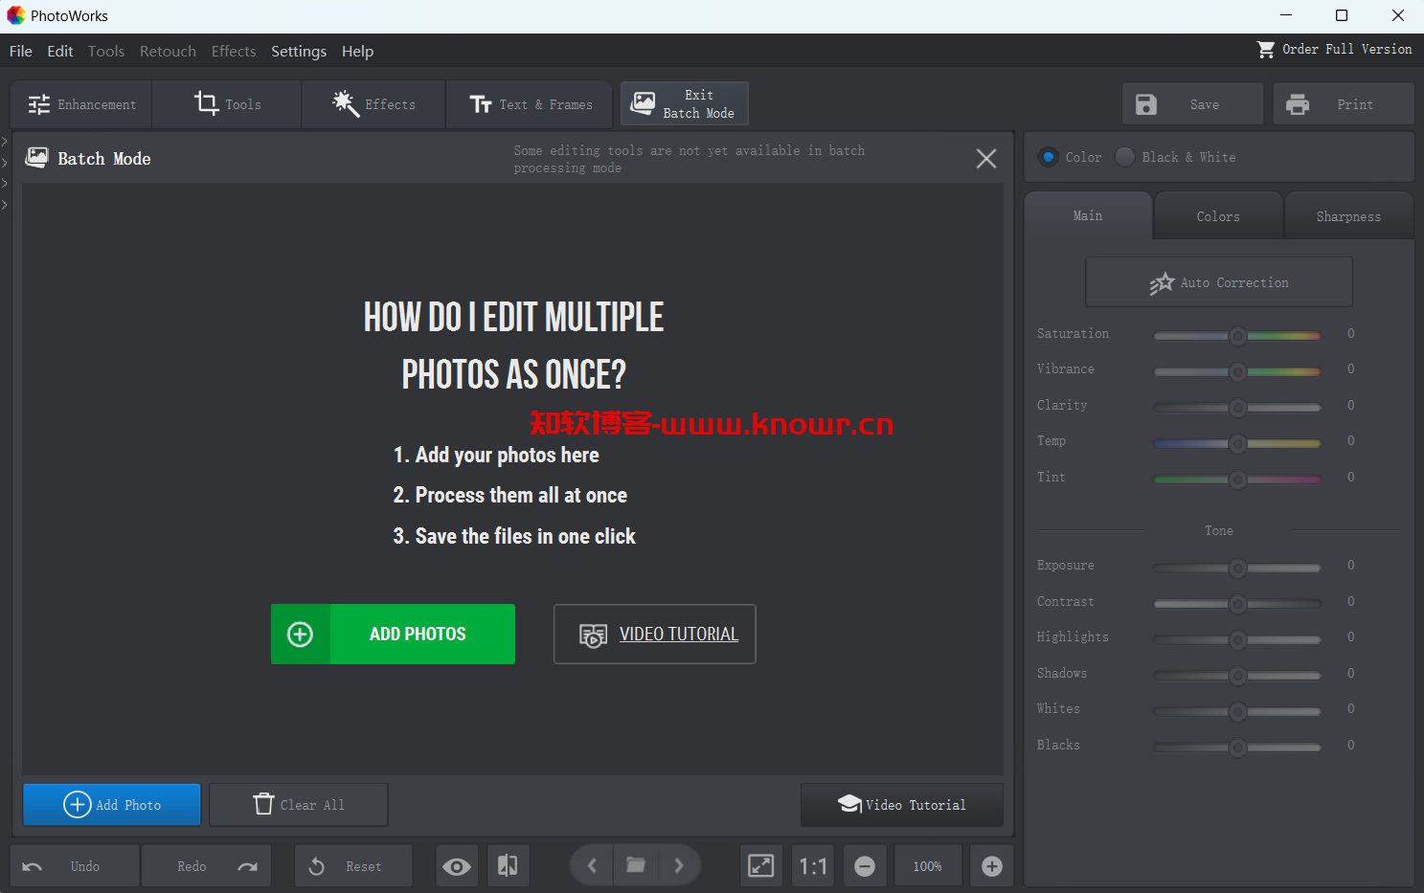The image size is (1424, 893).
Task: Adjust the Highlights slider
Action: pyautogui.click(x=1237, y=638)
